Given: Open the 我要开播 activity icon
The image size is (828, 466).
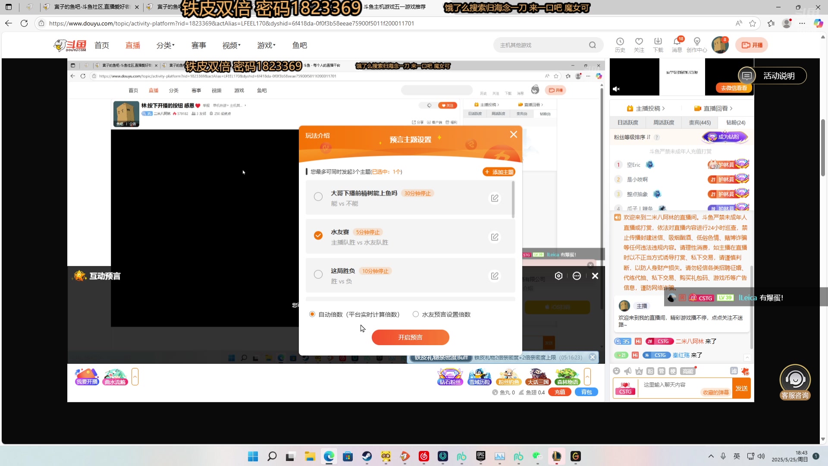Looking at the screenshot, I should 87,377.
